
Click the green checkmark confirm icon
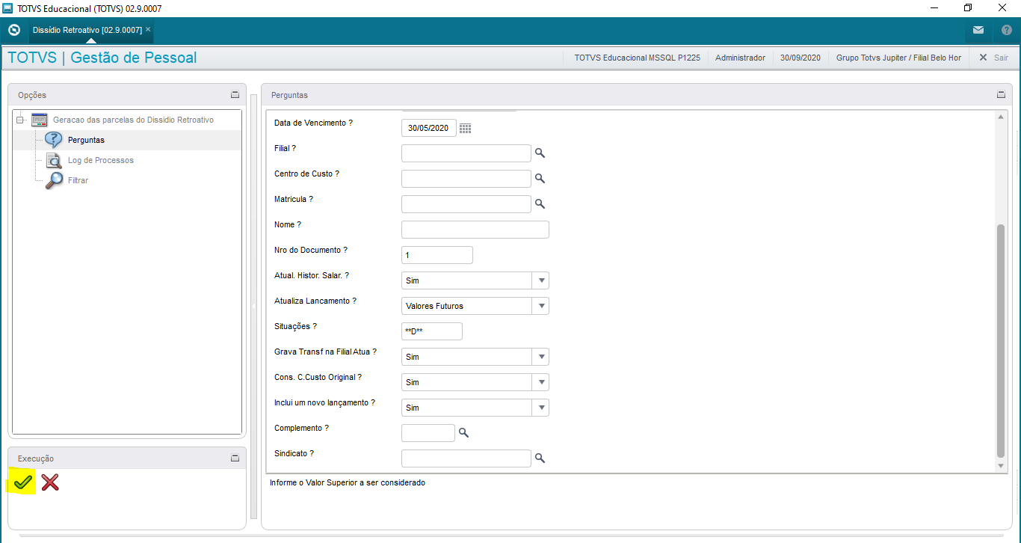[x=23, y=482]
